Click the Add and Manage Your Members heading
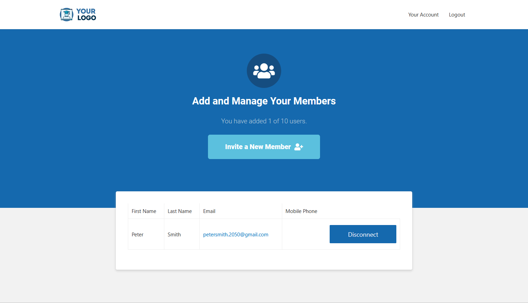Image resolution: width=528 pixels, height=303 pixels. [264, 101]
